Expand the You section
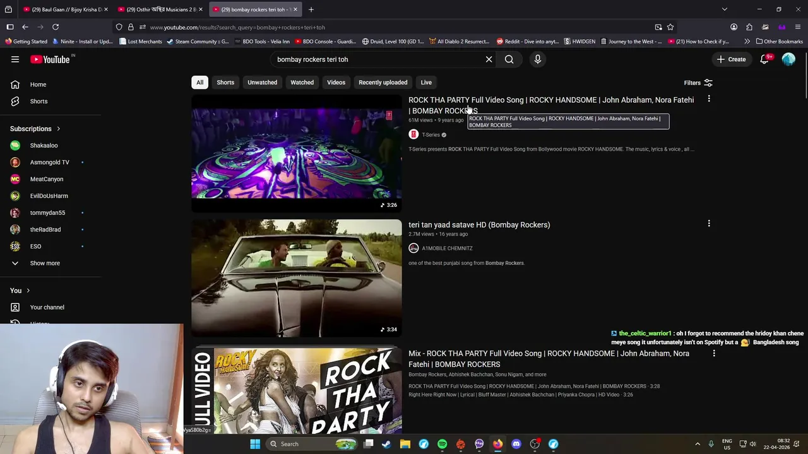The width and height of the screenshot is (808, 454). 20,291
